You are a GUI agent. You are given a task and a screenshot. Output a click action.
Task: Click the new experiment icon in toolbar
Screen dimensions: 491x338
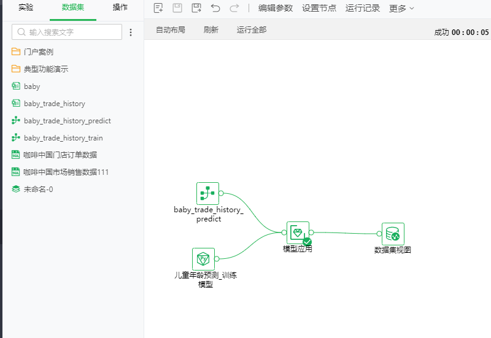[158, 8]
